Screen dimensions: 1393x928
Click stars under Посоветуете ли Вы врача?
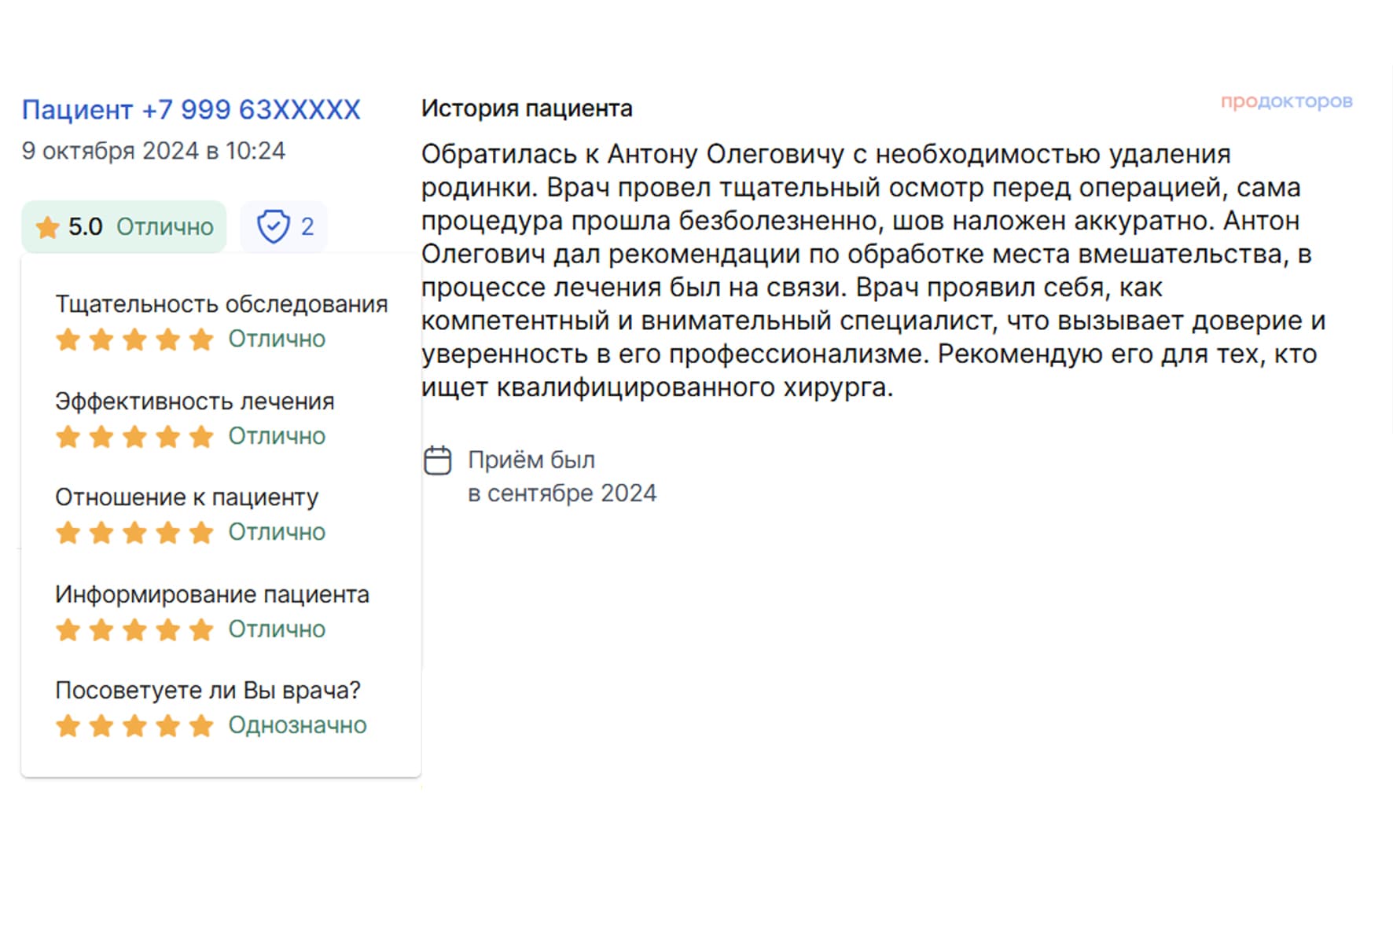pyautogui.click(x=134, y=725)
